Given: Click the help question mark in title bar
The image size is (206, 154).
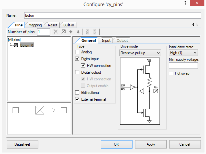Looking at the screenshot, I should coord(185,3).
